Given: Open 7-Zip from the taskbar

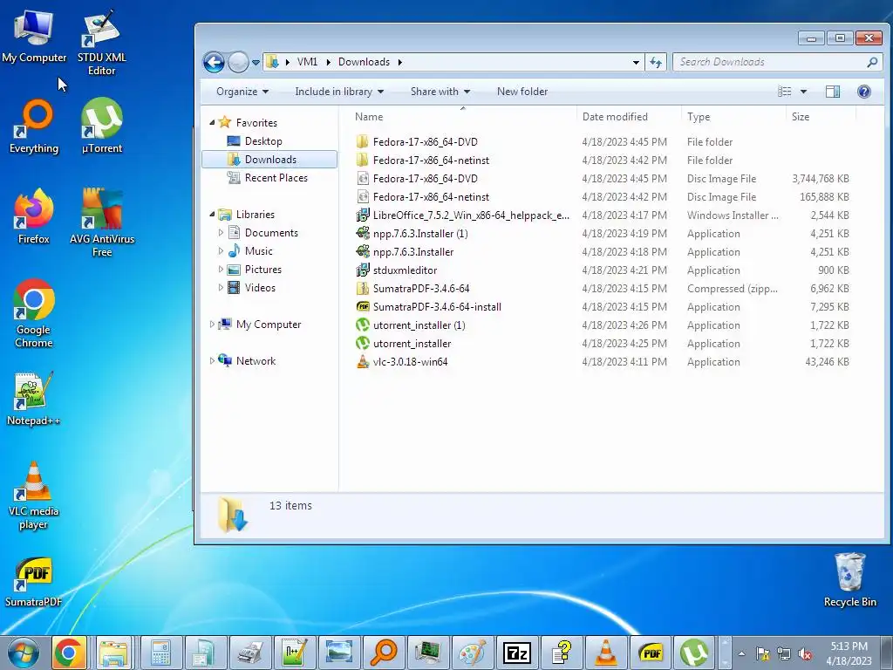Looking at the screenshot, I should click(x=517, y=653).
